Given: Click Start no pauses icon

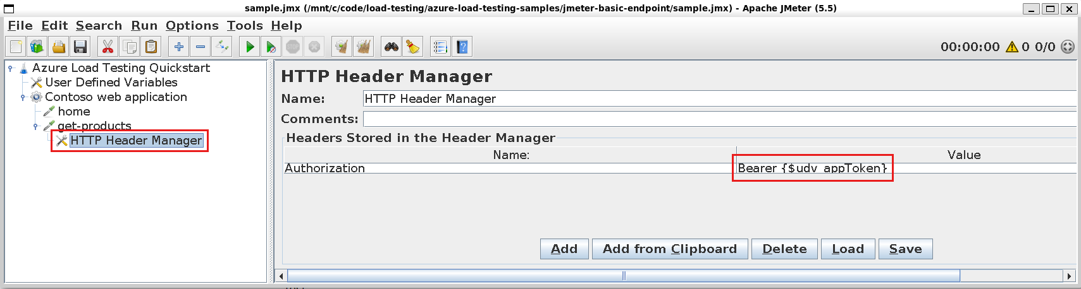Looking at the screenshot, I should (x=271, y=47).
